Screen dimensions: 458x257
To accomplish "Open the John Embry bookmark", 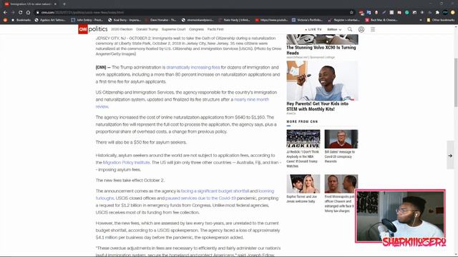I will (x=87, y=20).
